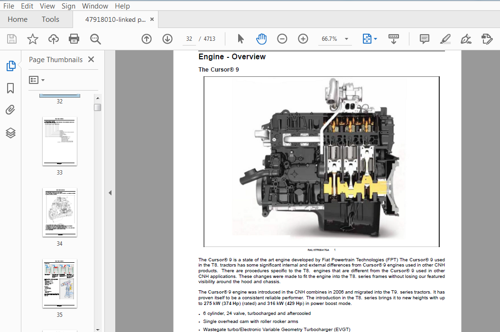Click the thumbnails scroll down arrow
The width and height of the screenshot is (500, 332).
coord(98,330)
